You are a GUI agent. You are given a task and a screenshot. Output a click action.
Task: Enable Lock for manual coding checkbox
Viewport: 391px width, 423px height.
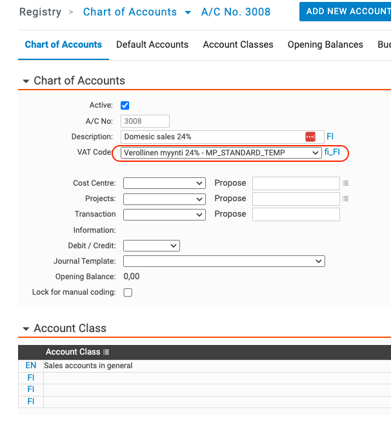(x=128, y=293)
